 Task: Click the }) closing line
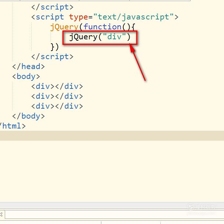[x=55, y=47]
